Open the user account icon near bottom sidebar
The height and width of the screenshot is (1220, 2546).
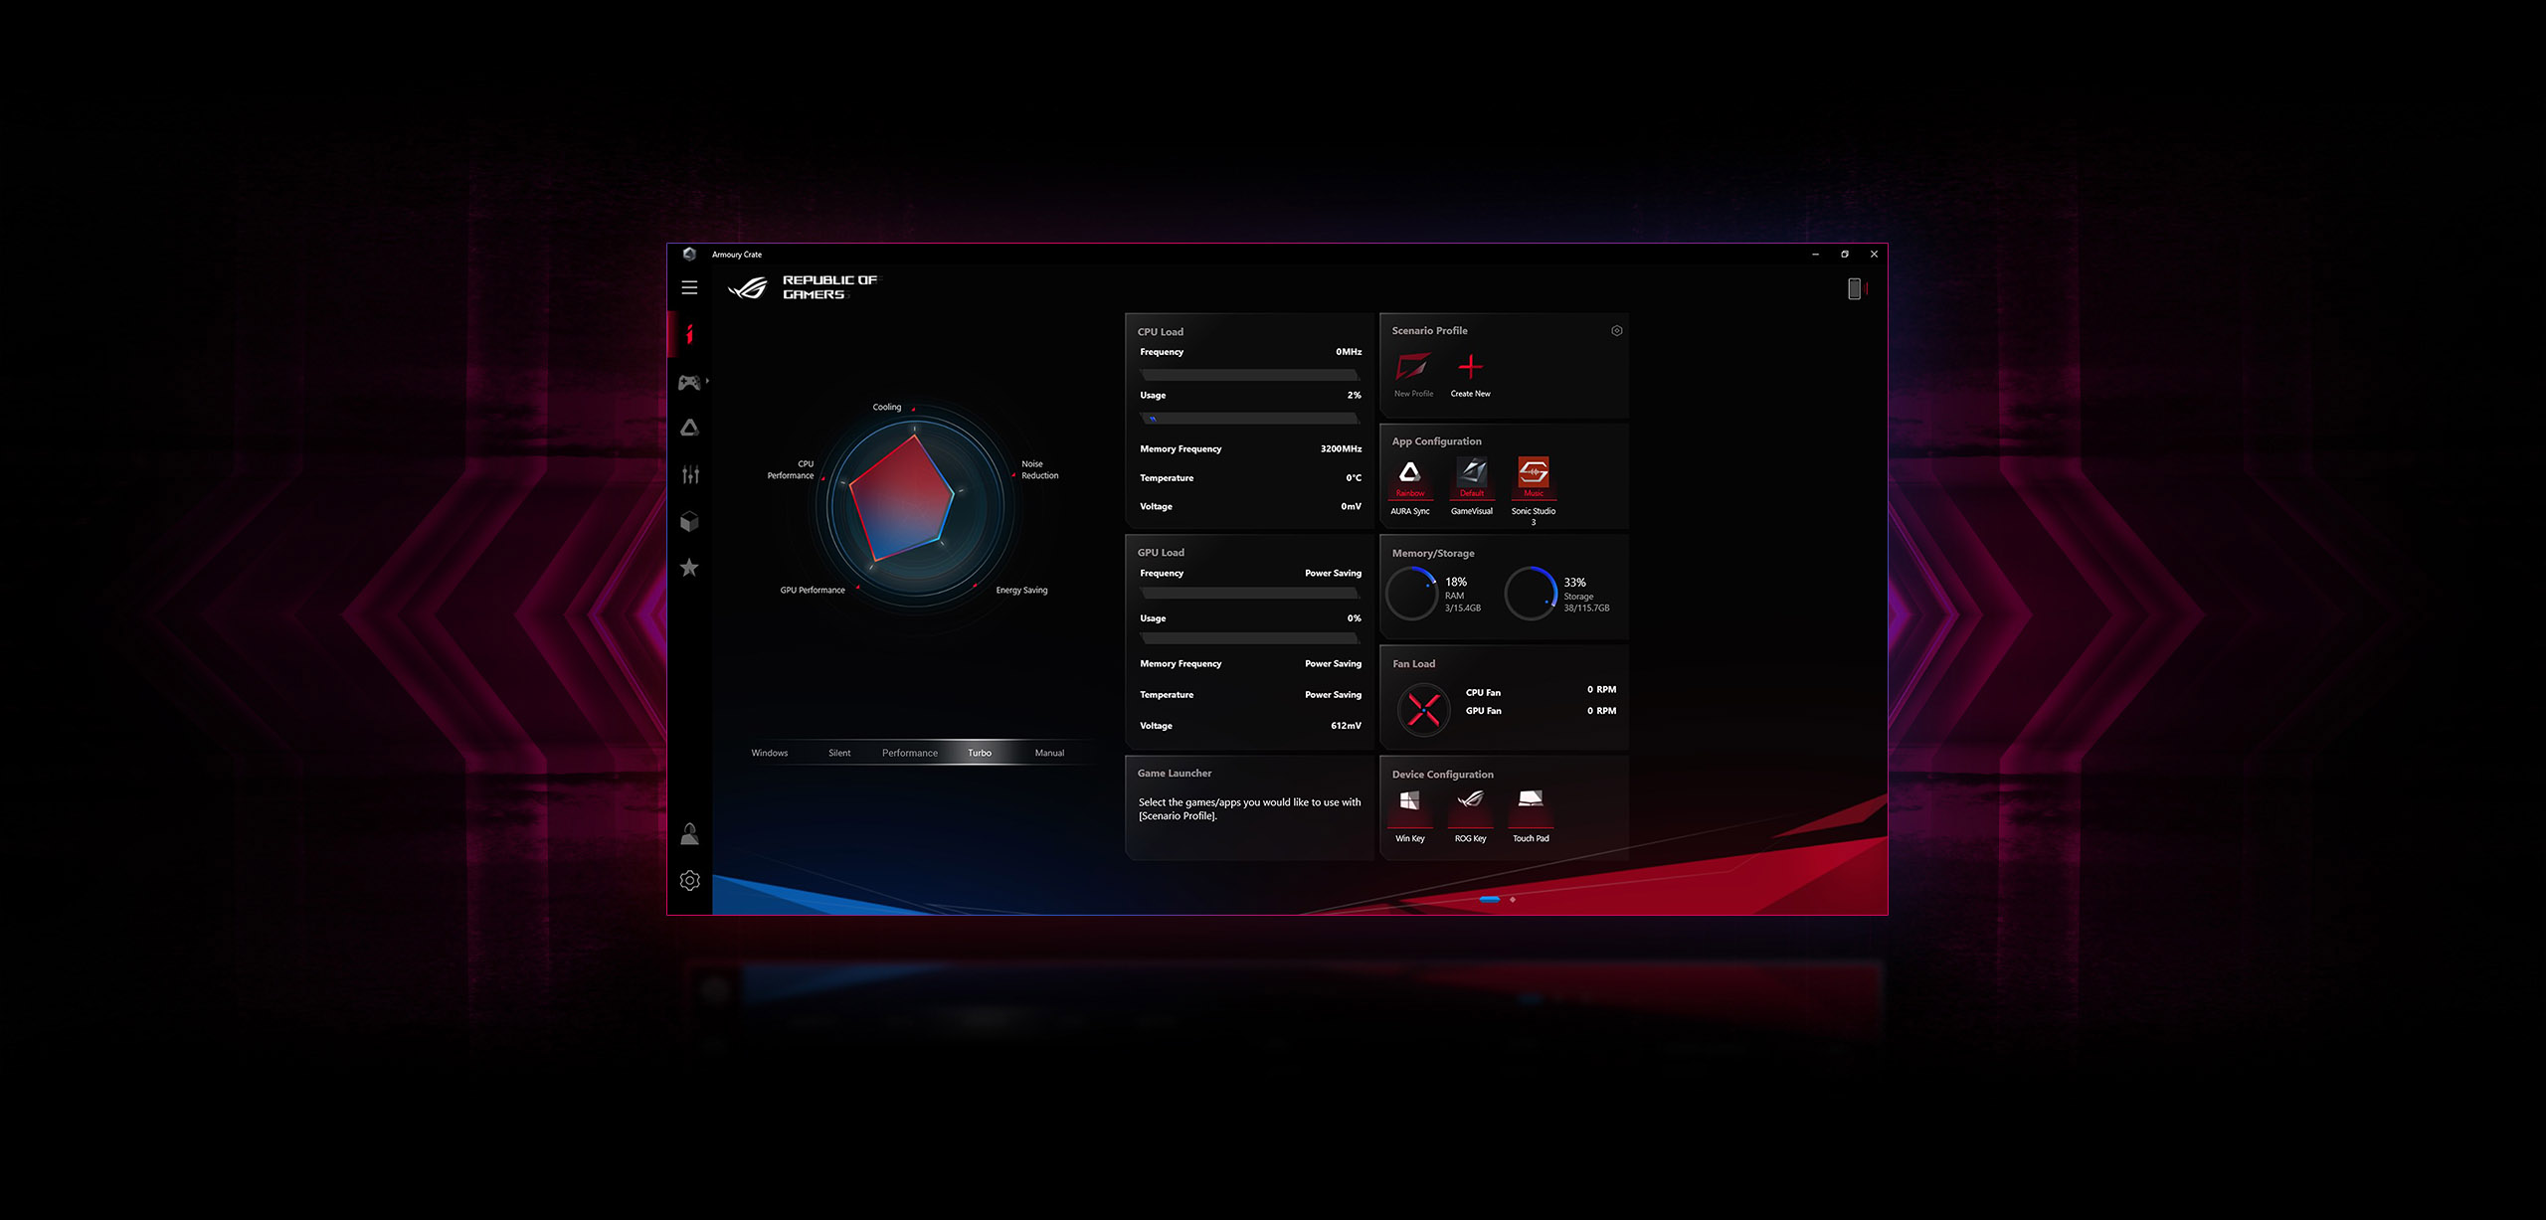click(x=689, y=833)
